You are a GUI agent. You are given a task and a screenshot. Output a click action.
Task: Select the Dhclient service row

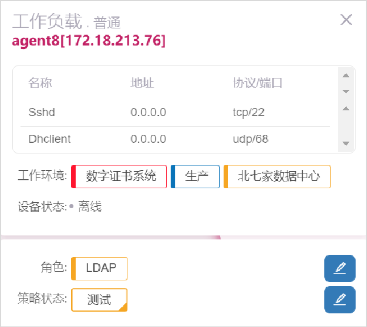(x=175, y=139)
